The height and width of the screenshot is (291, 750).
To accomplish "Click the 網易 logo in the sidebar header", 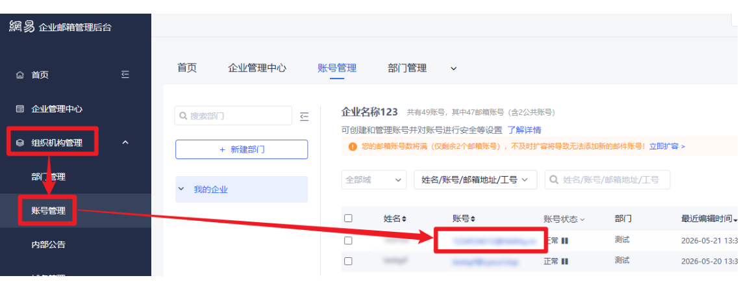I will (21, 27).
